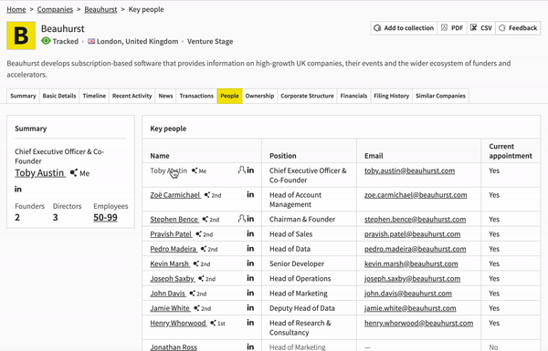Export the page as PDF

(452, 28)
